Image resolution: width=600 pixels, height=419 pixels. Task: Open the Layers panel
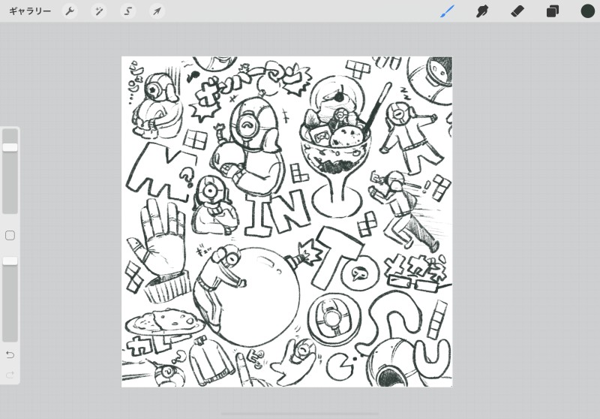(x=553, y=11)
